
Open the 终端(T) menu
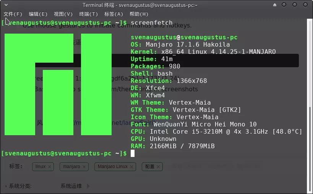[x=88, y=14]
